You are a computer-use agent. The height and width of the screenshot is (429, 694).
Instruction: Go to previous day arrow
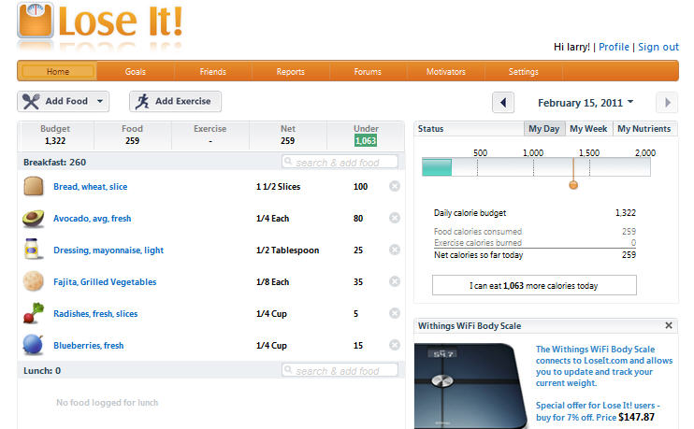pos(503,103)
